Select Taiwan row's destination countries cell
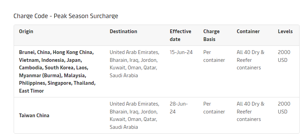 (x=135, y=115)
